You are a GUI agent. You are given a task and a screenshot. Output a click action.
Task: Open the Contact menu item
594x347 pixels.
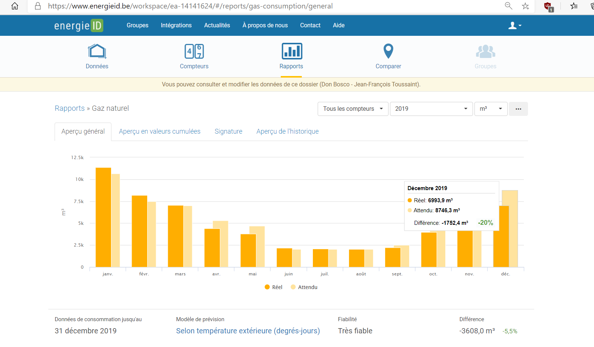click(x=310, y=25)
